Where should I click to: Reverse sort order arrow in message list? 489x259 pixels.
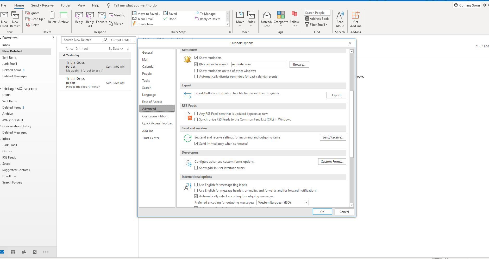point(128,49)
